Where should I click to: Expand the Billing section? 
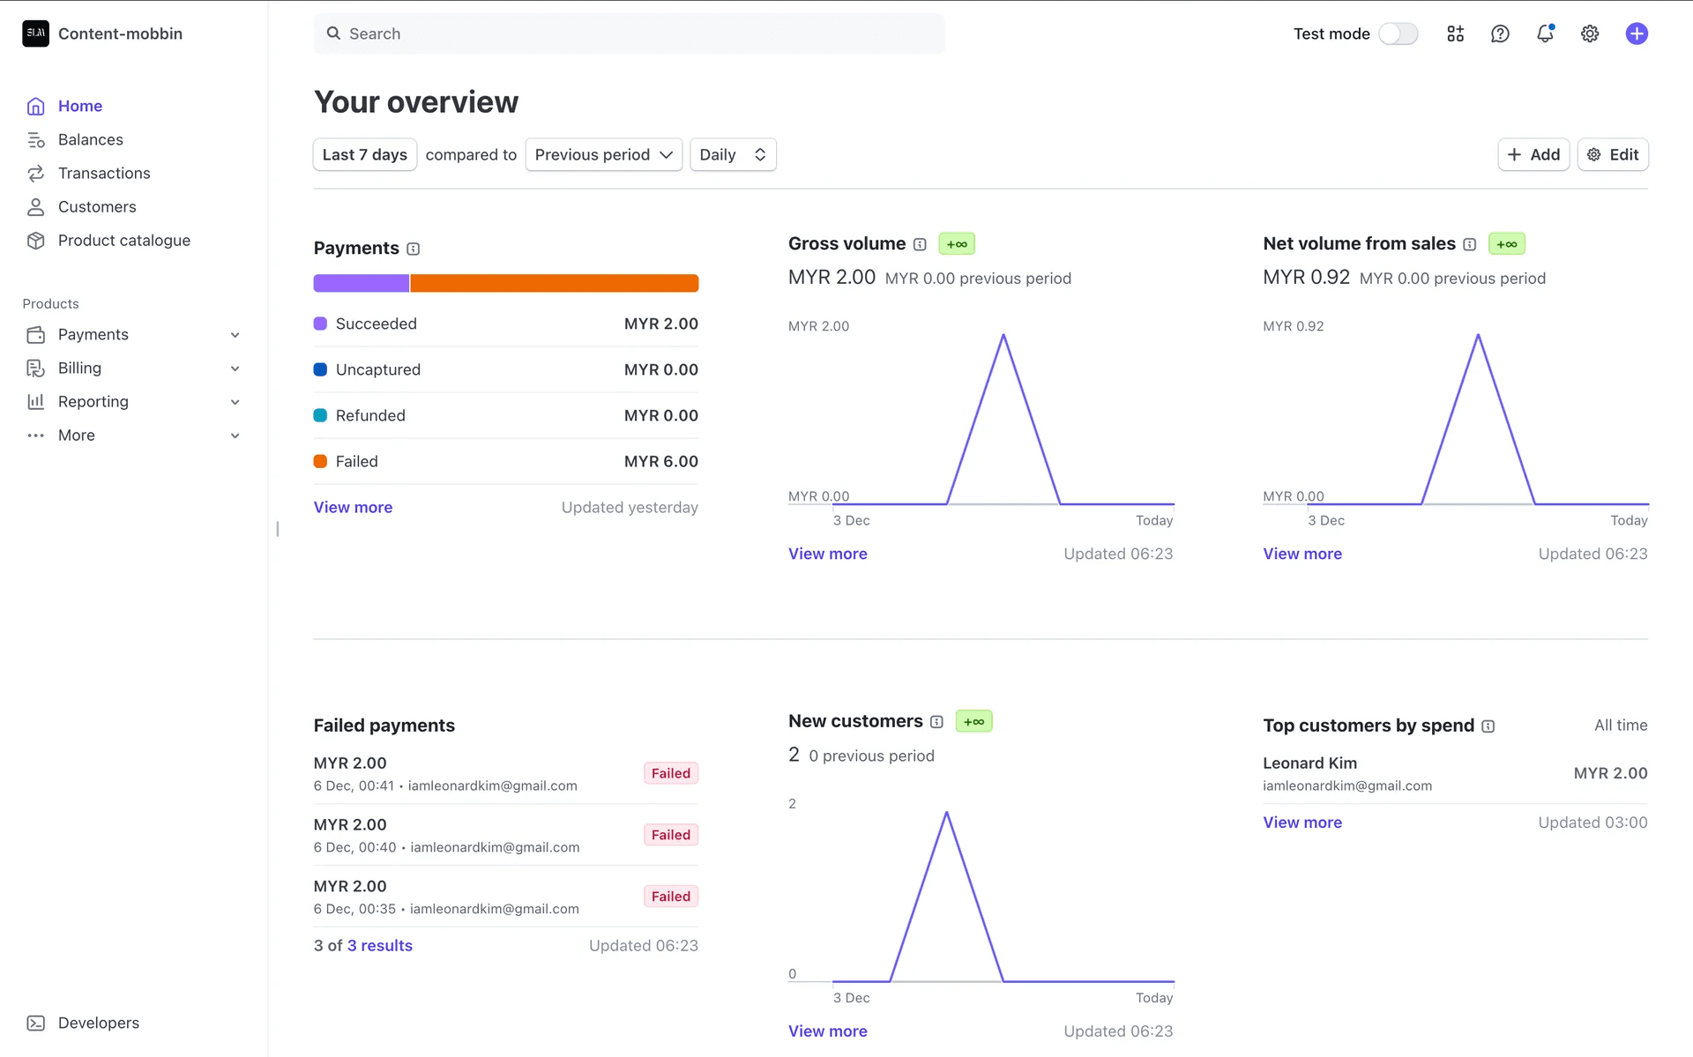[78, 368]
